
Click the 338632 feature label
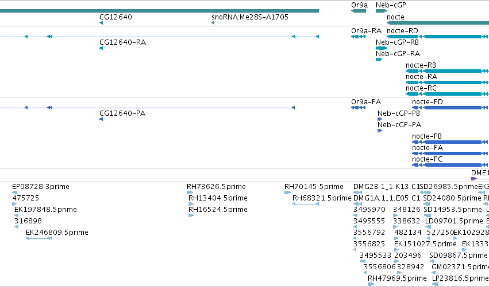(406, 221)
